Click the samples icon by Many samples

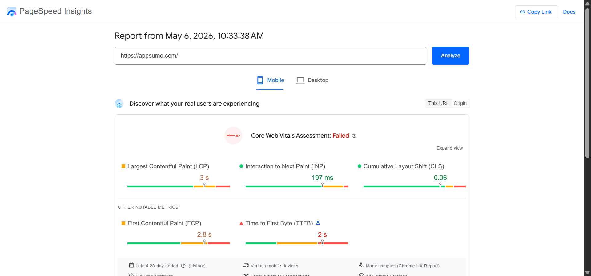361,265
